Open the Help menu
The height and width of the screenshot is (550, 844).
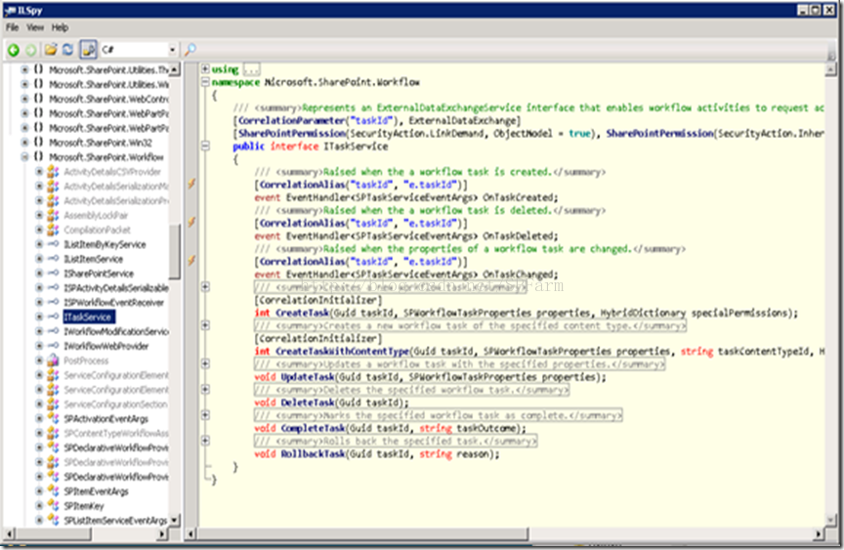click(x=60, y=27)
